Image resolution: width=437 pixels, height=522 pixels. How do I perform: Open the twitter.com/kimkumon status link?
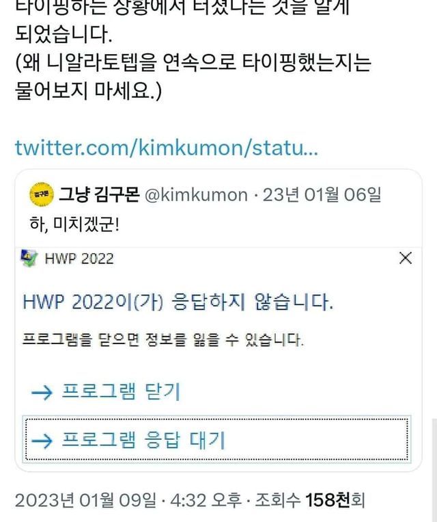pos(167,148)
